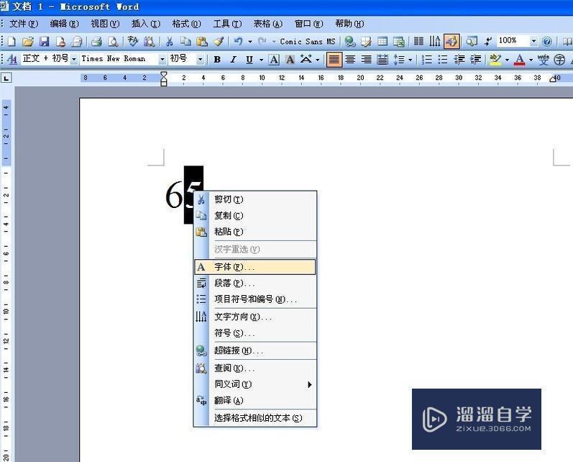The width and height of the screenshot is (573, 462).
Task: Select 超链接(H)... in context menu
Action: click(x=255, y=350)
